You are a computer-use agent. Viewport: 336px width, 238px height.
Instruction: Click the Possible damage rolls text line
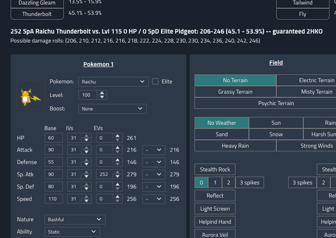135,41
